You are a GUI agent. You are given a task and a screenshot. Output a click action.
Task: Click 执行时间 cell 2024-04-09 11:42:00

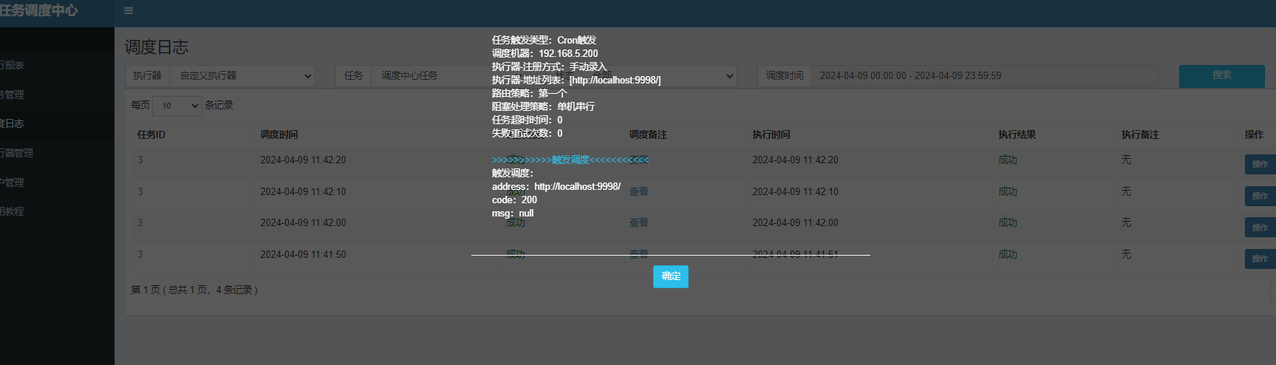795,222
